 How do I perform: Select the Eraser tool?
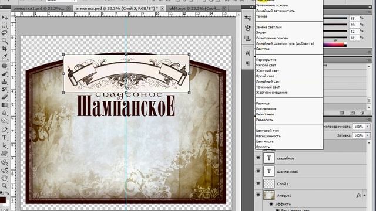5,97
